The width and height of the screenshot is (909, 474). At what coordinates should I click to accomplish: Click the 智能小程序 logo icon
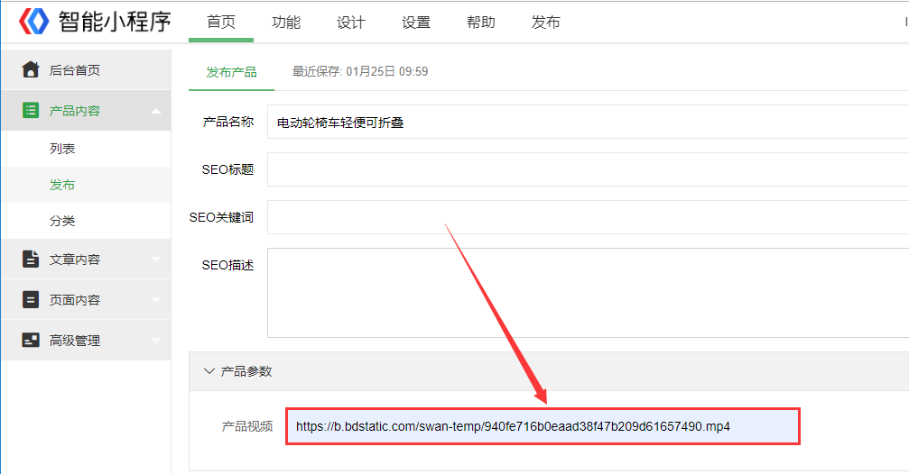[x=34, y=22]
